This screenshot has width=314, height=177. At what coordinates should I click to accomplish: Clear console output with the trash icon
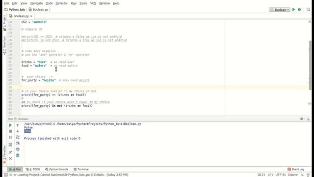18,155
